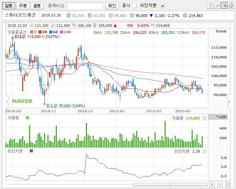Toggle the crosshair cursor tool icon
Image resolution: width=236 pixels, height=189 pixels.
pos(224,6)
